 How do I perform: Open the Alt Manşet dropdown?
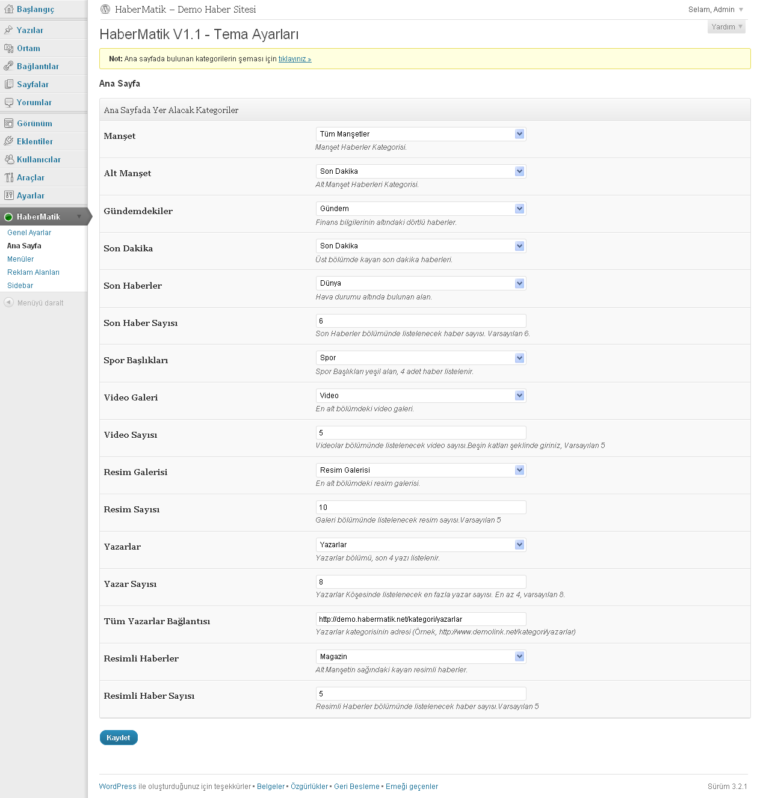(x=421, y=171)
